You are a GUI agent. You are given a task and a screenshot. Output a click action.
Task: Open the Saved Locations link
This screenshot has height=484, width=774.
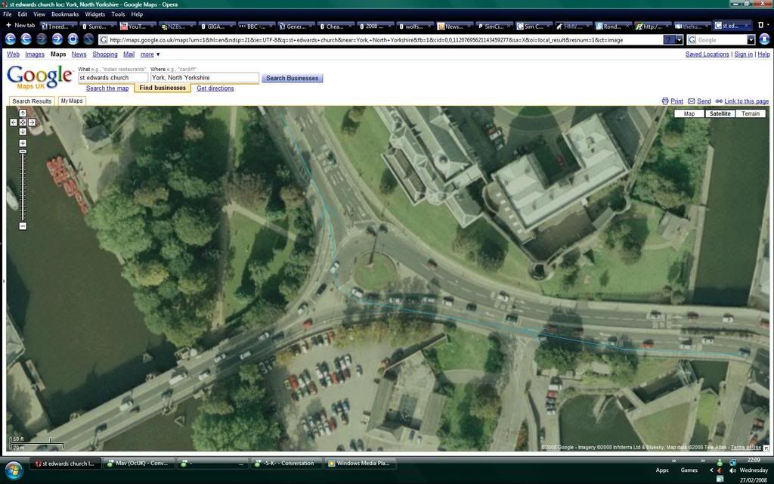pyautogui.click(x=707, y=54)
